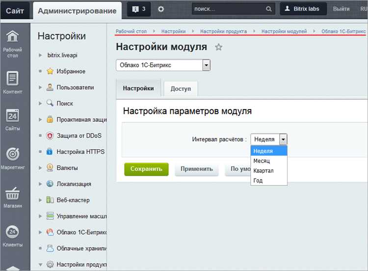Click the Применить button
The height and width of the screenshot is (271, 368).
click(x=197, y=169)
